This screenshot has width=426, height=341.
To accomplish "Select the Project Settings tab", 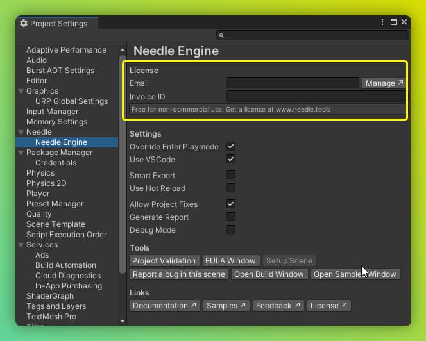I will point(57,23).
